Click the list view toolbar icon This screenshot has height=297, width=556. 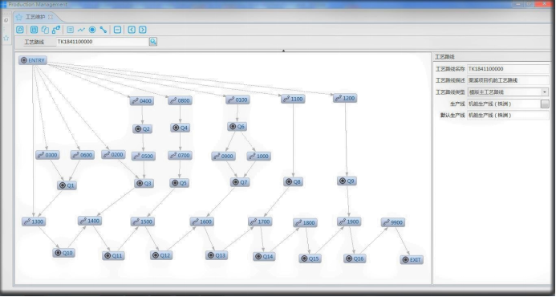pos(71,30)
